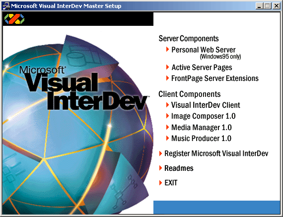
Task: Click the red arrow beside Personal Web Server
Action: (x=167, y=49)
